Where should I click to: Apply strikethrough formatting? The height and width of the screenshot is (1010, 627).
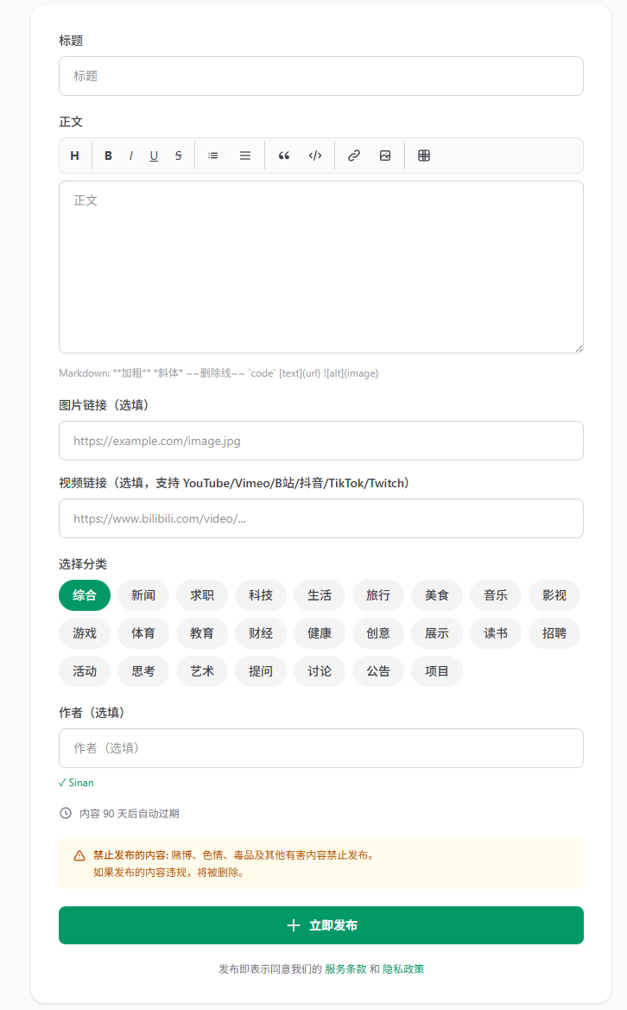click(178, 156)
